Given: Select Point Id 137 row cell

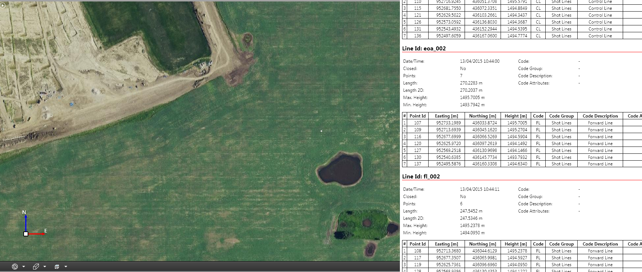Looking at the screenshot, I should [x=417, y=164].
